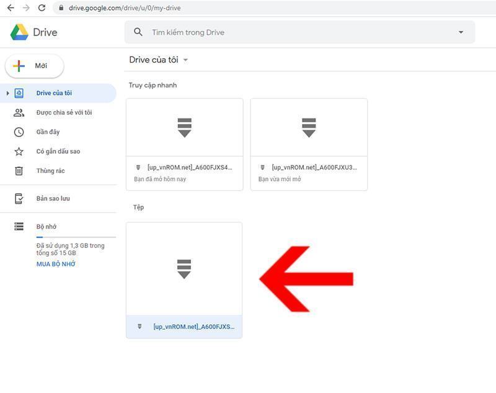Open 'Drive của tôi' header dropdown
Image resolution: width=496 pixels, height=393 pixels.
coord(185,60)
